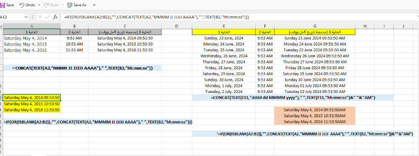
Task: Click cell Sunday 23 June 2024 09:53:50 AM
Action: coord(315,38)
